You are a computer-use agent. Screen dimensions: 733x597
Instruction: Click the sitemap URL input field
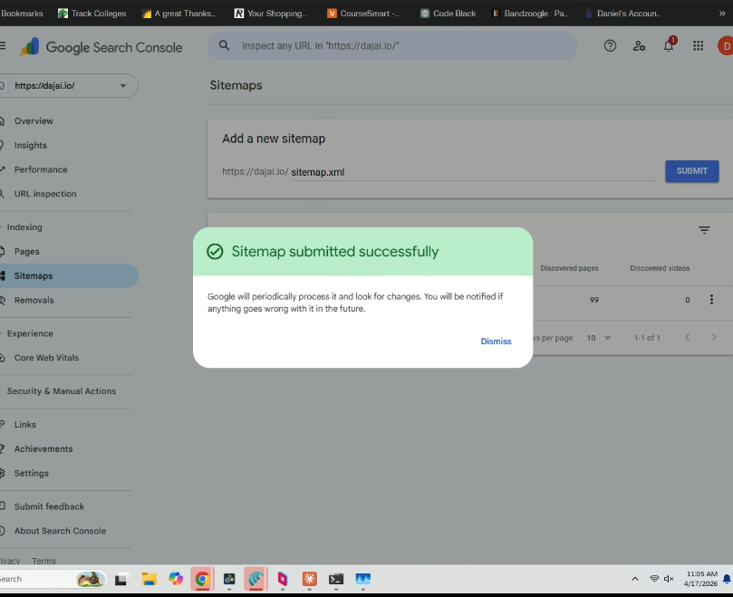tap(471, 172)
